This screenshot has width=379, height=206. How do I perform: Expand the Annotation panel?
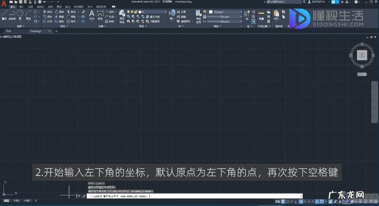[x=102, y=26]
